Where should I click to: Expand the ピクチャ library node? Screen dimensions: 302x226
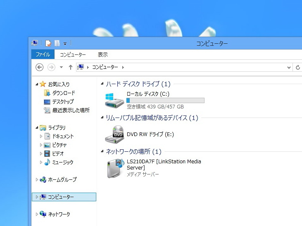pos(41,145)
